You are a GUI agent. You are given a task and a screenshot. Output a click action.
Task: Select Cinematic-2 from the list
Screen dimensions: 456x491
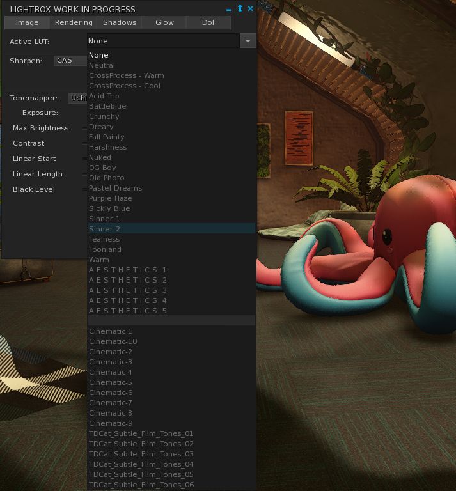[x=171, y=352]
